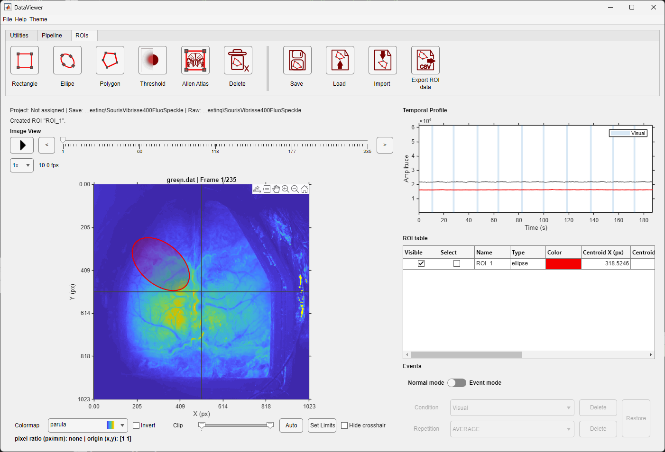Step back one frame
This screenshot has height=452, width=665.
coord(46,145)
